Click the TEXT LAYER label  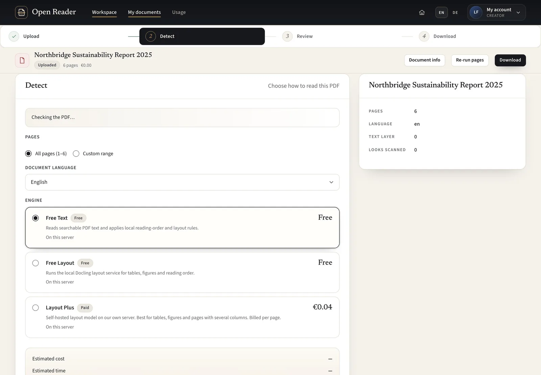381,137
